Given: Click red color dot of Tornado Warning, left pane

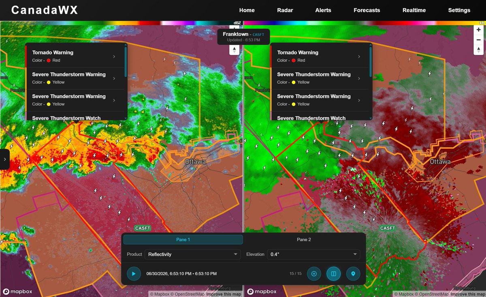Looking at the screenshot, I should pos(49,60).
